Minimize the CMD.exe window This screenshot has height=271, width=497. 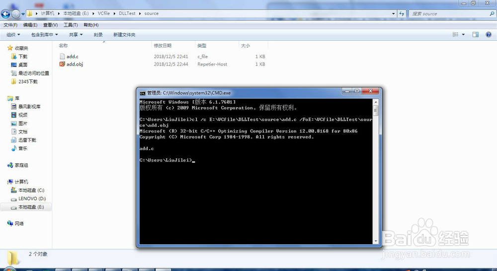click(347, 91)
